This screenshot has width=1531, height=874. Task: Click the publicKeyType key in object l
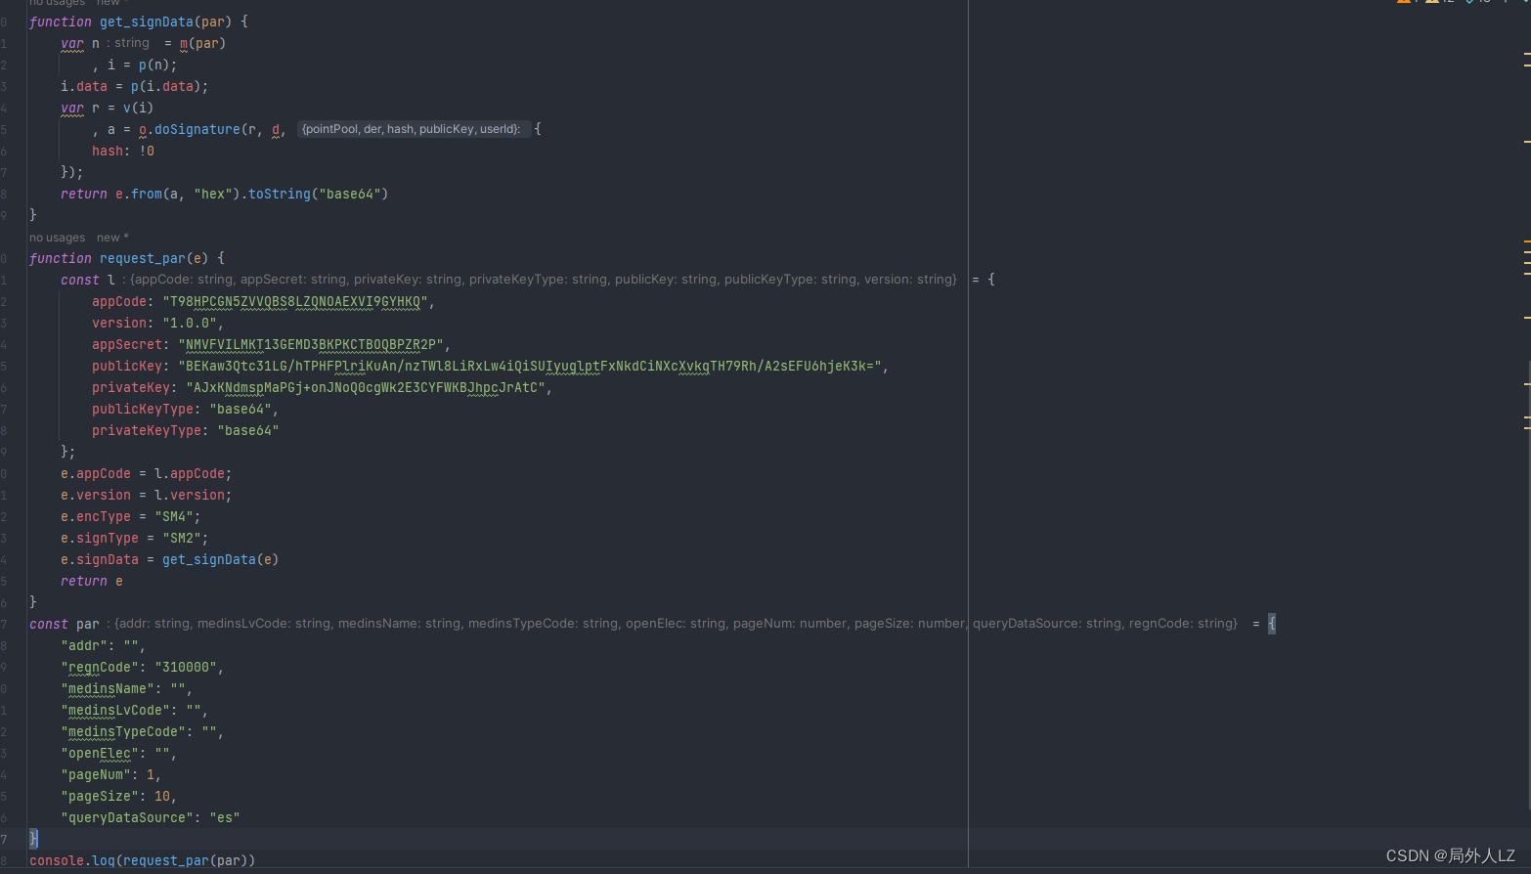(143, 409)
